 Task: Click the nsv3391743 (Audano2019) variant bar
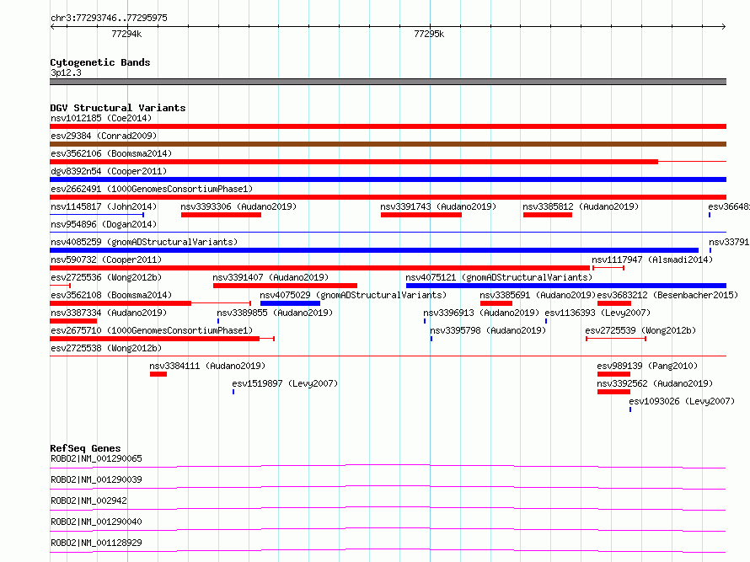click(x=421, y=215)
